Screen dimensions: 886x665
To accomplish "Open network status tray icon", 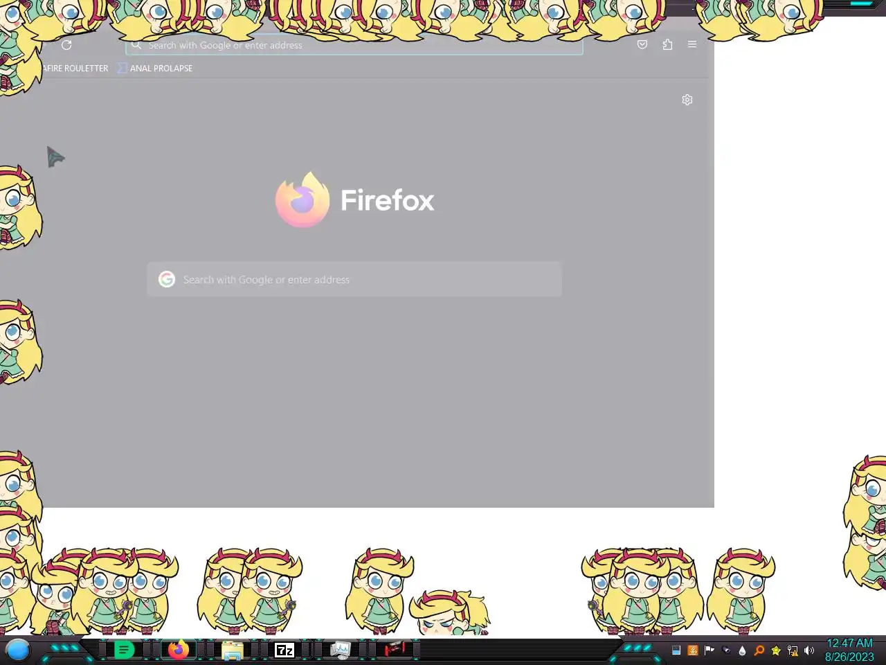I will click(x=793, y=650).
